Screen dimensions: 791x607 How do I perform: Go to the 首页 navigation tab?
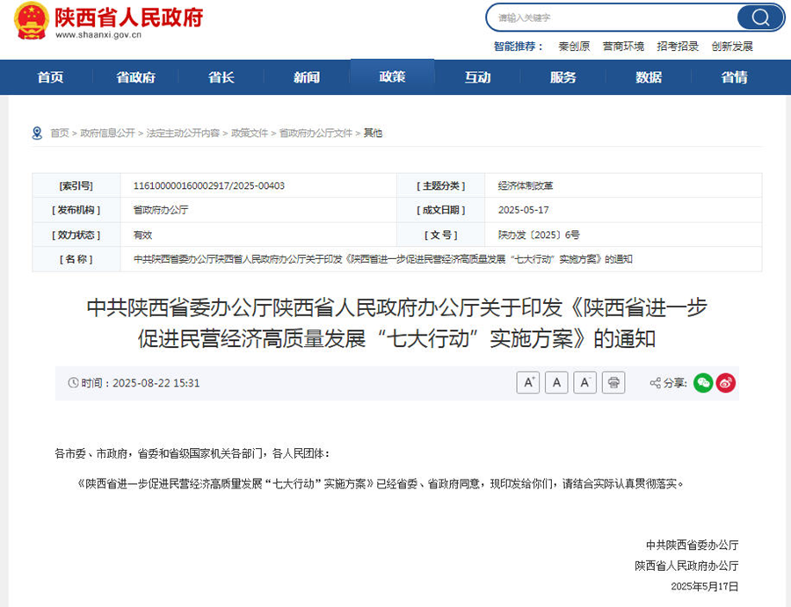[x=50, y=77]
